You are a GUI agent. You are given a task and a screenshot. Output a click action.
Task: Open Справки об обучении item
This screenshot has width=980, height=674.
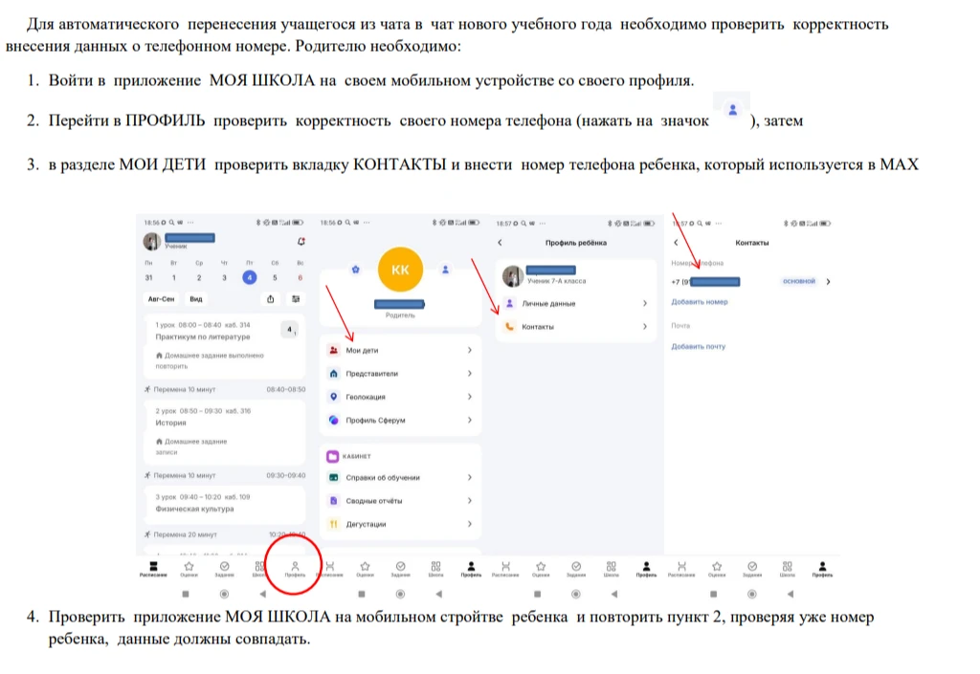click(x=400, y=477)
